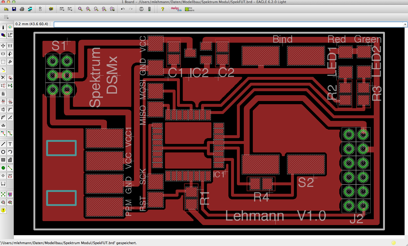Viewport: 408px width, 246px height.
Task: Select the Wire line tool
Action: [x=3, y=144]
